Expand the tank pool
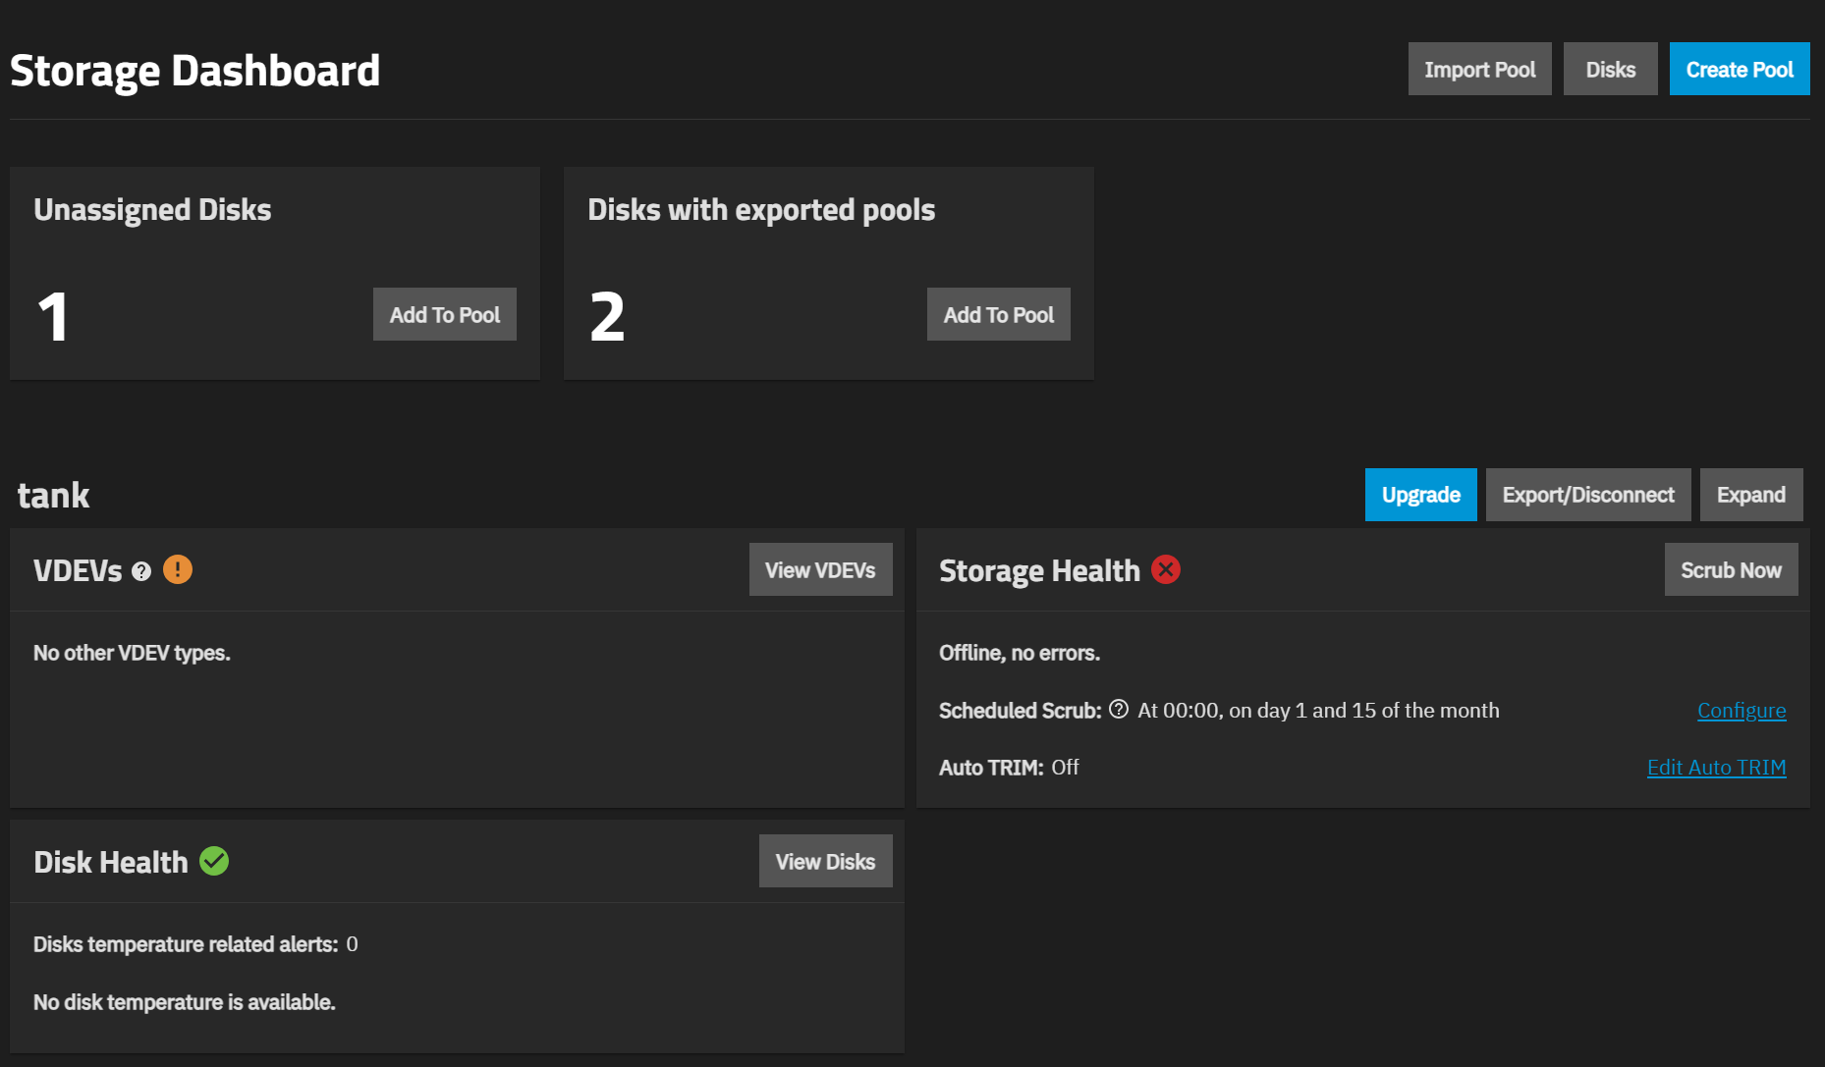The width and height of the screenshot is (1825, 1067). [x=1750, y=495]
